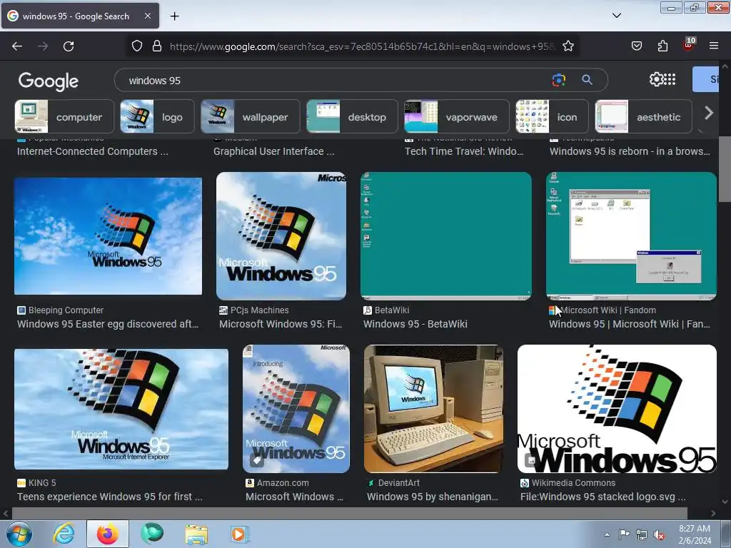The height and width of the screenshot is (548, 731).
Task: Show hidden tray icons arrow
Action: pyautogui.click(x=607, y=534)
